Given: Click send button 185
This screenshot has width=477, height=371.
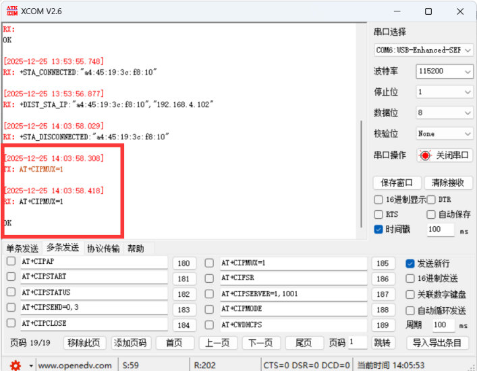Looking at the screenshot, I should coord(383,263).
